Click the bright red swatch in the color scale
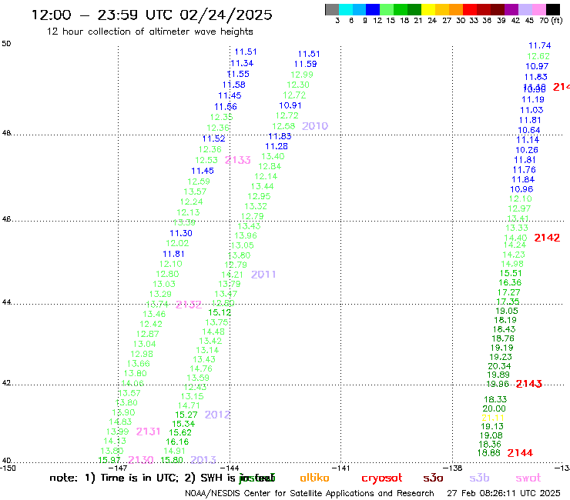Screen dimensions: 570x500 pyautogui.click(x=470, y=9)
